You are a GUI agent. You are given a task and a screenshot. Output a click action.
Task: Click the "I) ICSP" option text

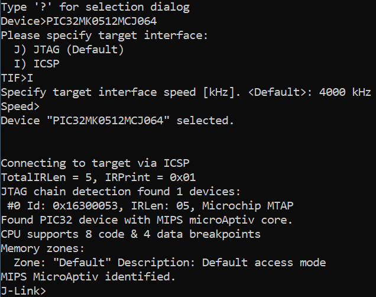tap(39, 64)
